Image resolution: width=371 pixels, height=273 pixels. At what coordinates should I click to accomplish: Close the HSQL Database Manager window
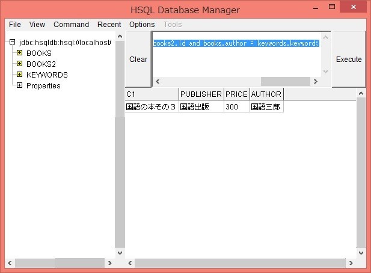coord(354,7)
